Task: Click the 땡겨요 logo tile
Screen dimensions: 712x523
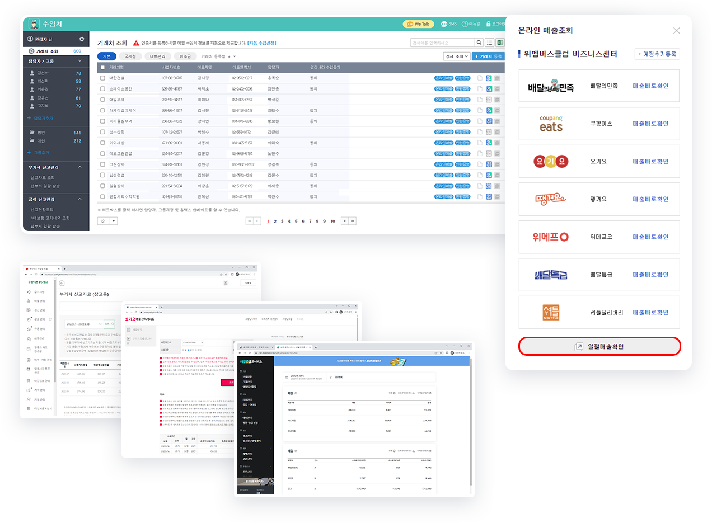Action: [x=551, y=199]
